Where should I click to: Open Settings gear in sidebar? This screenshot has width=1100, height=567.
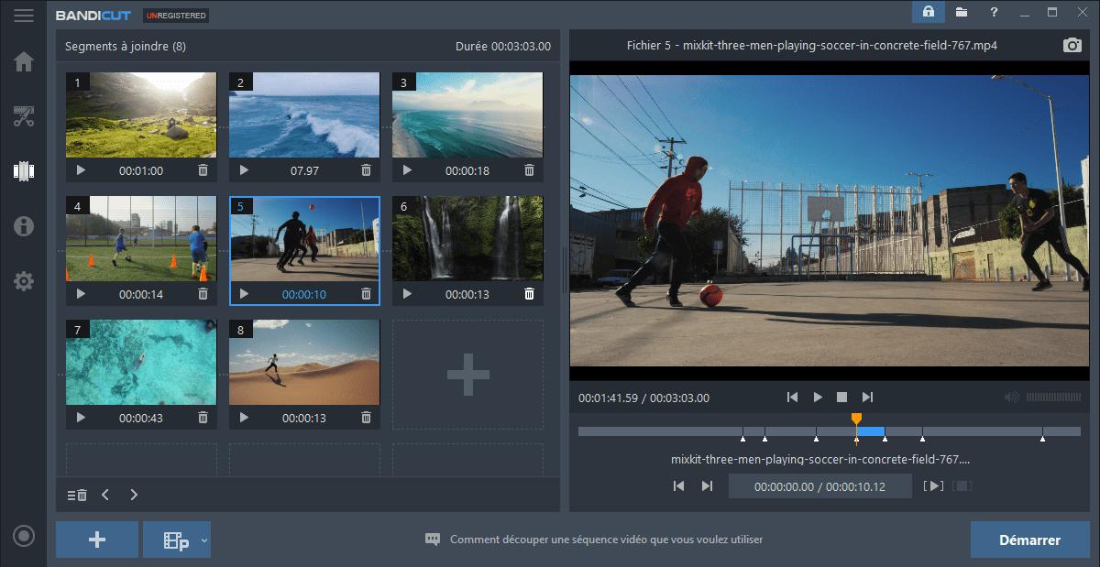tap(24, 281)
